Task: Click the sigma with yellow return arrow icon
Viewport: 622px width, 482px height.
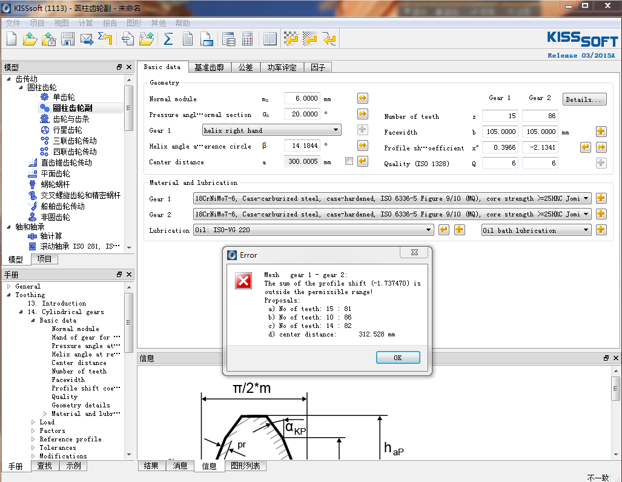Action: point(105,39)
